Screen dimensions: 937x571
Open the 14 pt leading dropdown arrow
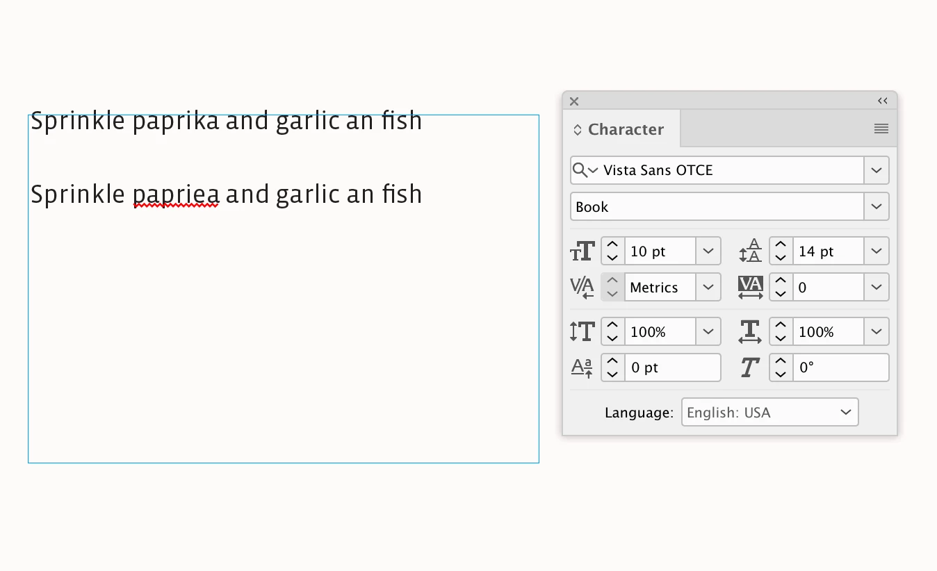[877, 251]
